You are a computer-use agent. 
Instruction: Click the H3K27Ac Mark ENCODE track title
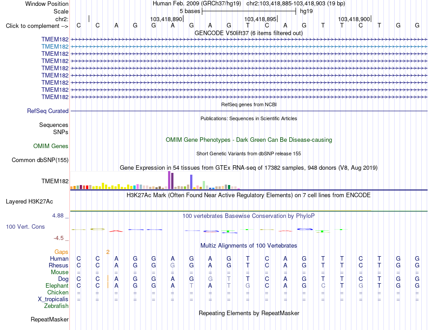click(249, 195)
